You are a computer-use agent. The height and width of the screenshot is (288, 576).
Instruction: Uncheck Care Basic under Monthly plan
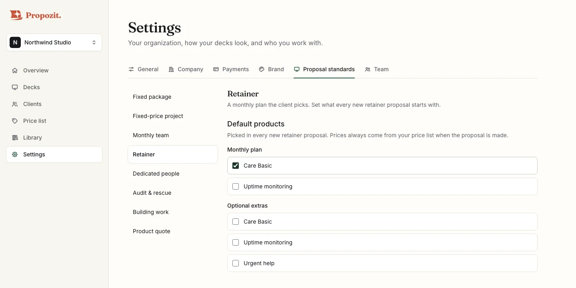point(236,166)
